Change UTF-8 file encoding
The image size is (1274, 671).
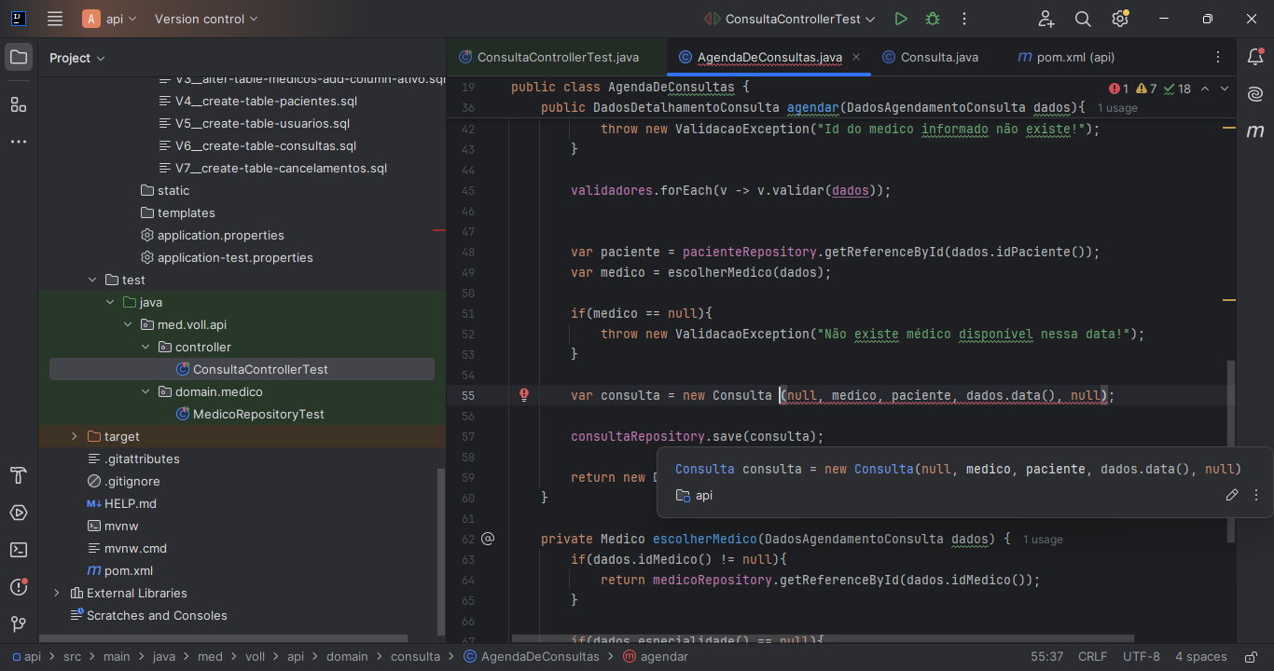click(x=1142, y=656)
